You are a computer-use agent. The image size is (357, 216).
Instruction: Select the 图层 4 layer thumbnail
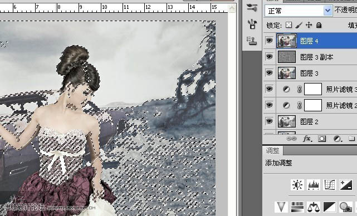click(287, 41)
